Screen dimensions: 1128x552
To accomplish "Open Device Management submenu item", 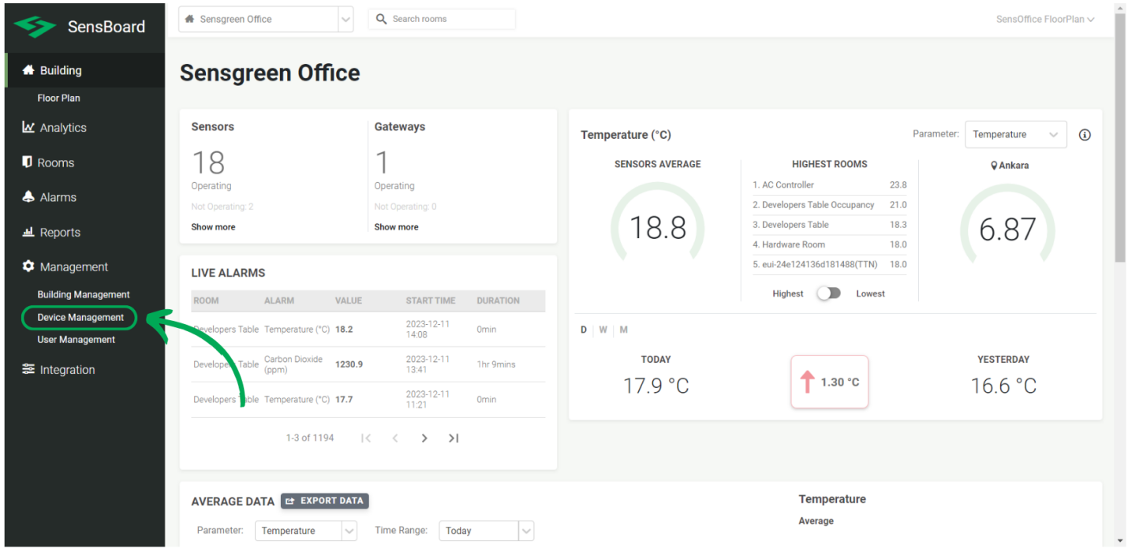I will point(80,318).
